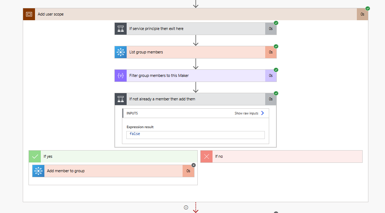The image size is (385, 213).
Task: Click the condition icon on If service principle action
Action: tap(120, 29)
